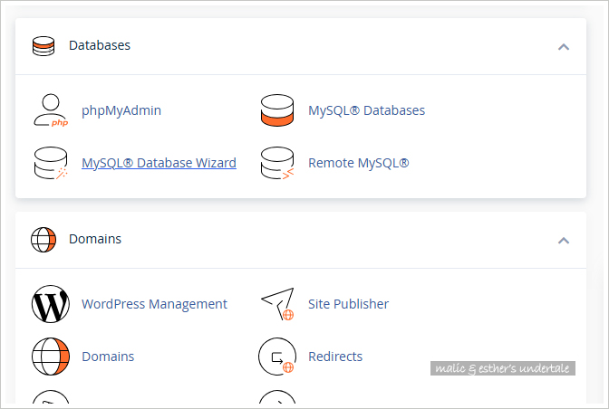Screen dimensions: 609x409
Task: Open the MySQL® Databases link
Action: point(366,111)
